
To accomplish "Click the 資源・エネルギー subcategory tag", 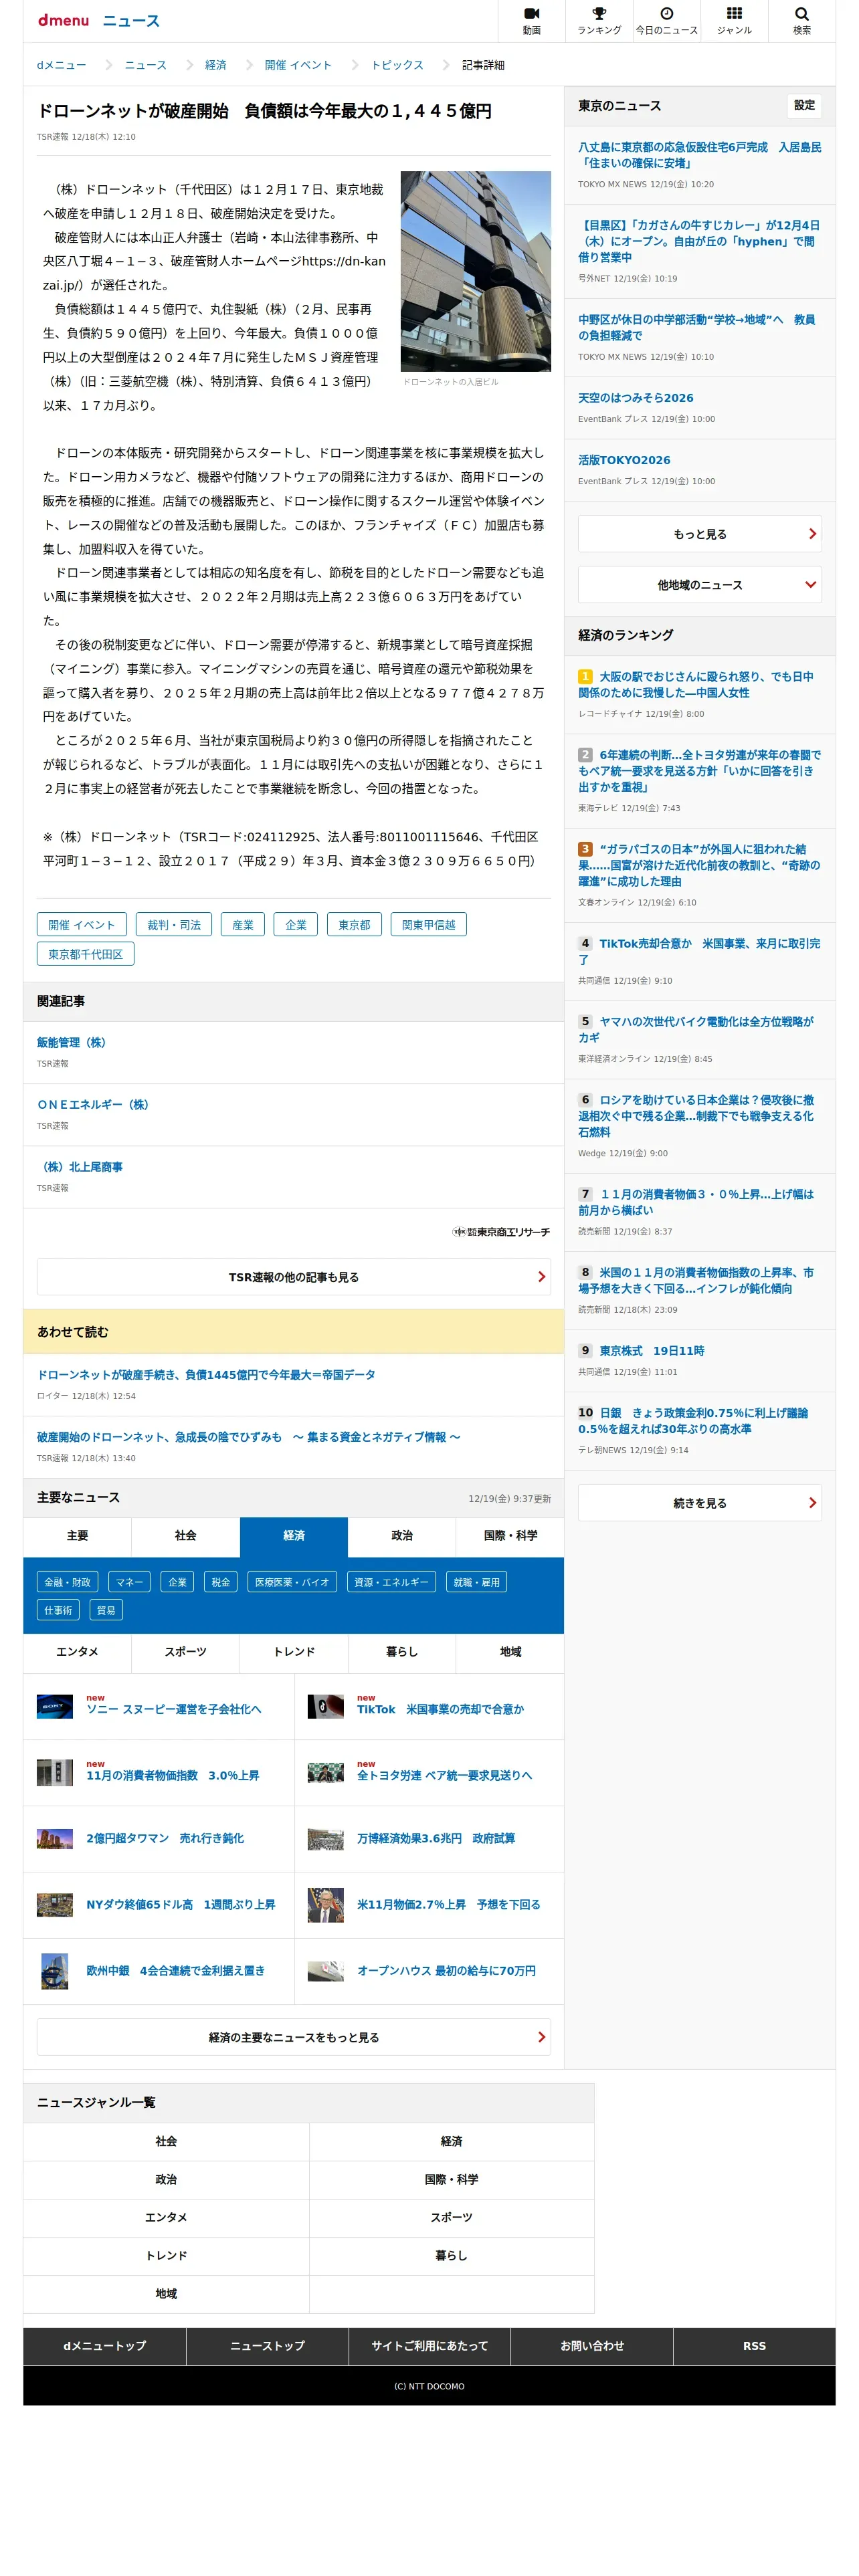I will pyautogui.click(x=391, y=1582).
